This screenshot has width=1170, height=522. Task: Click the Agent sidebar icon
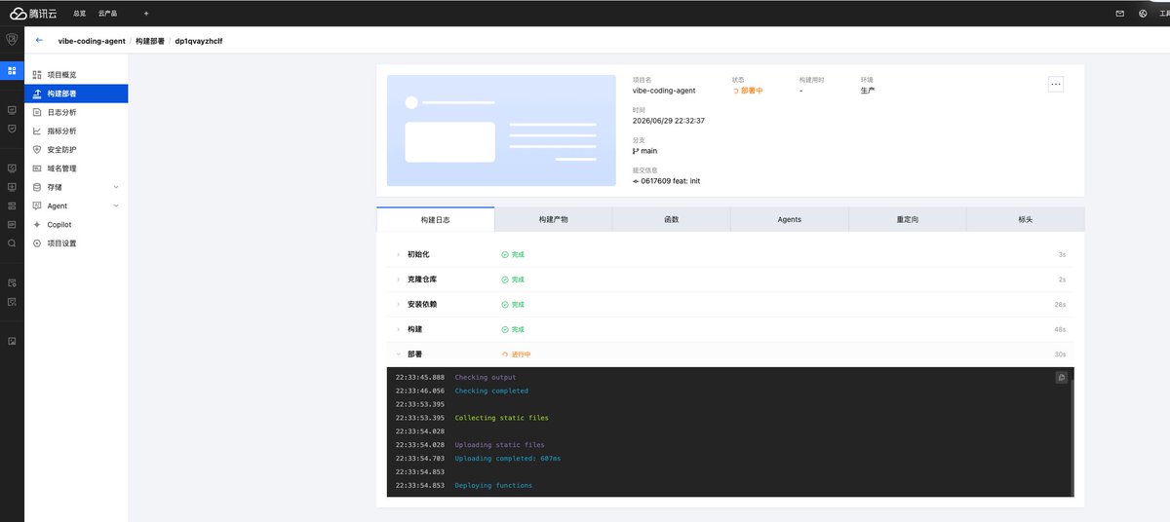click(37, 205)
